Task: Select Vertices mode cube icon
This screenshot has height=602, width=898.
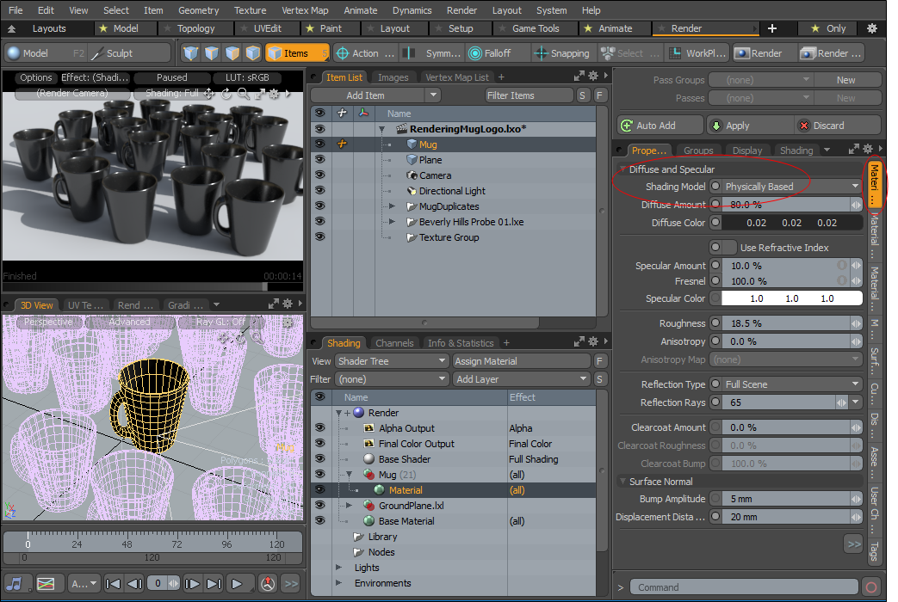Action: pyautogui.click(x=191, y=53)
